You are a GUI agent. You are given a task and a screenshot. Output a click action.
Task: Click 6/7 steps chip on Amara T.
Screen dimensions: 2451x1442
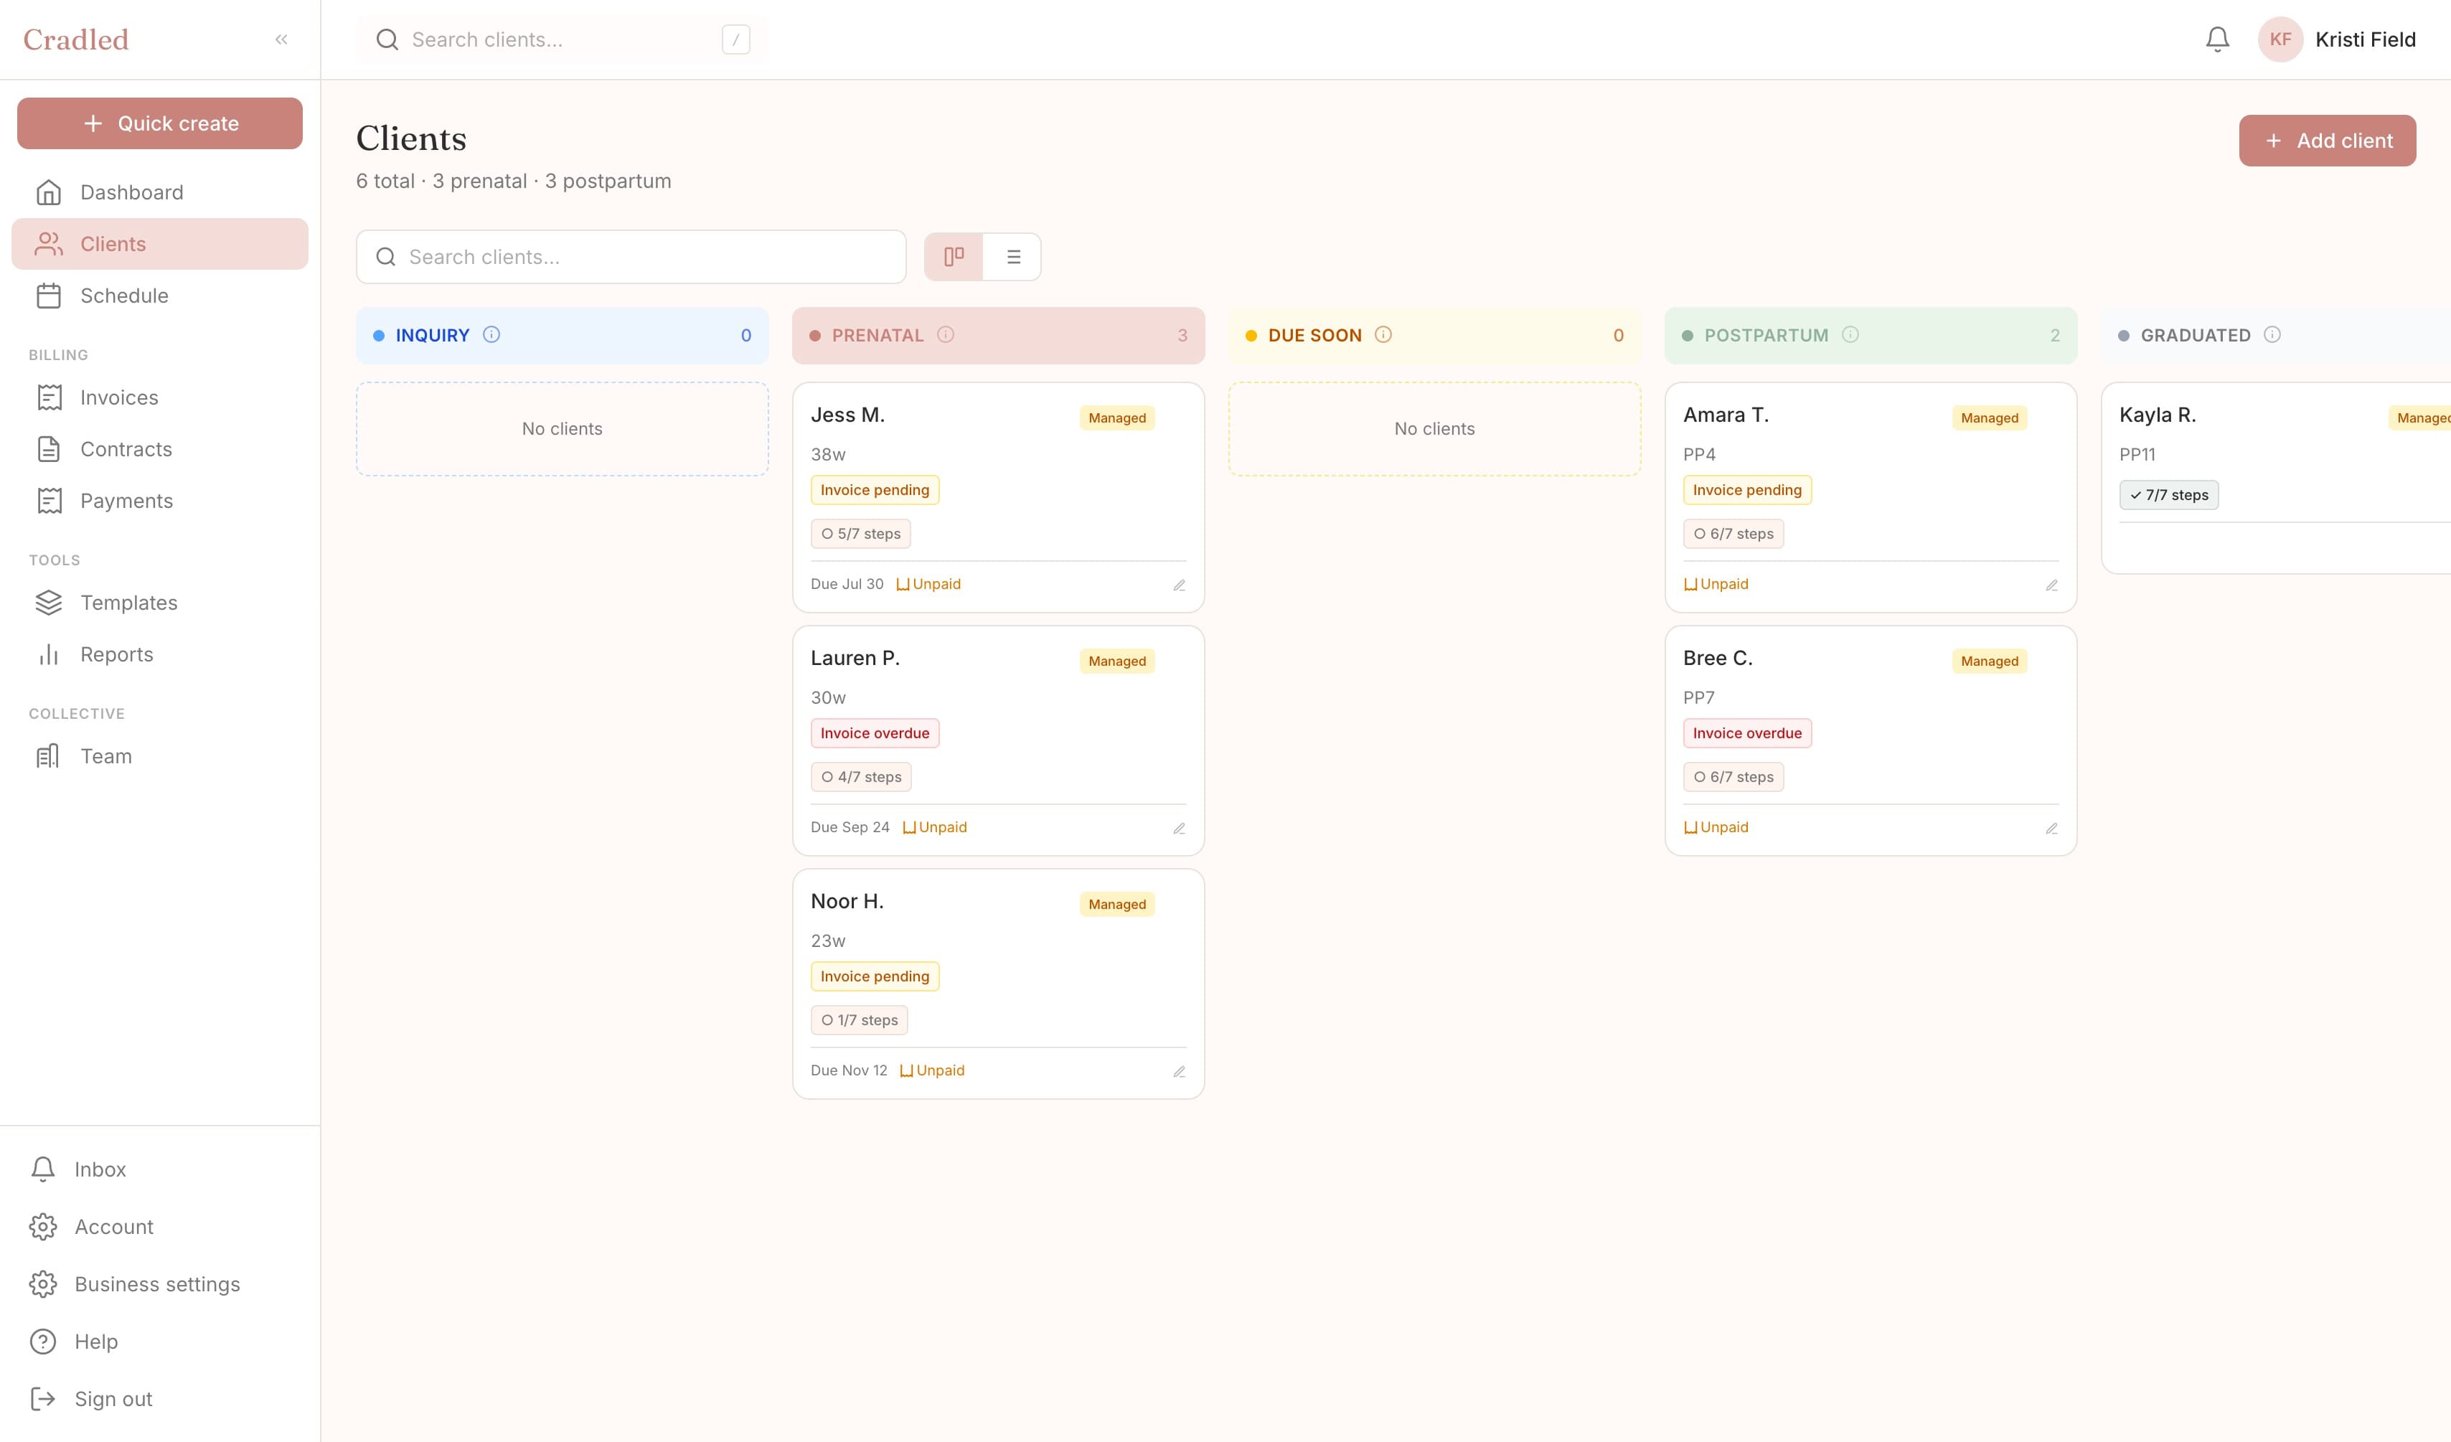coord(1733,534)
